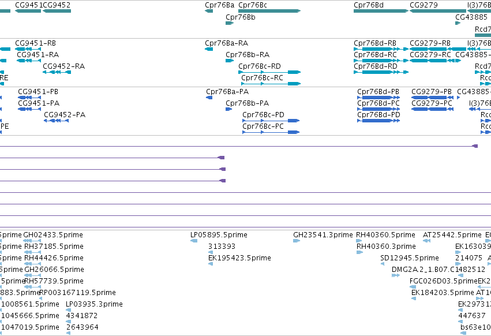Click EST GH02433.5prime label

coord(53,235)
